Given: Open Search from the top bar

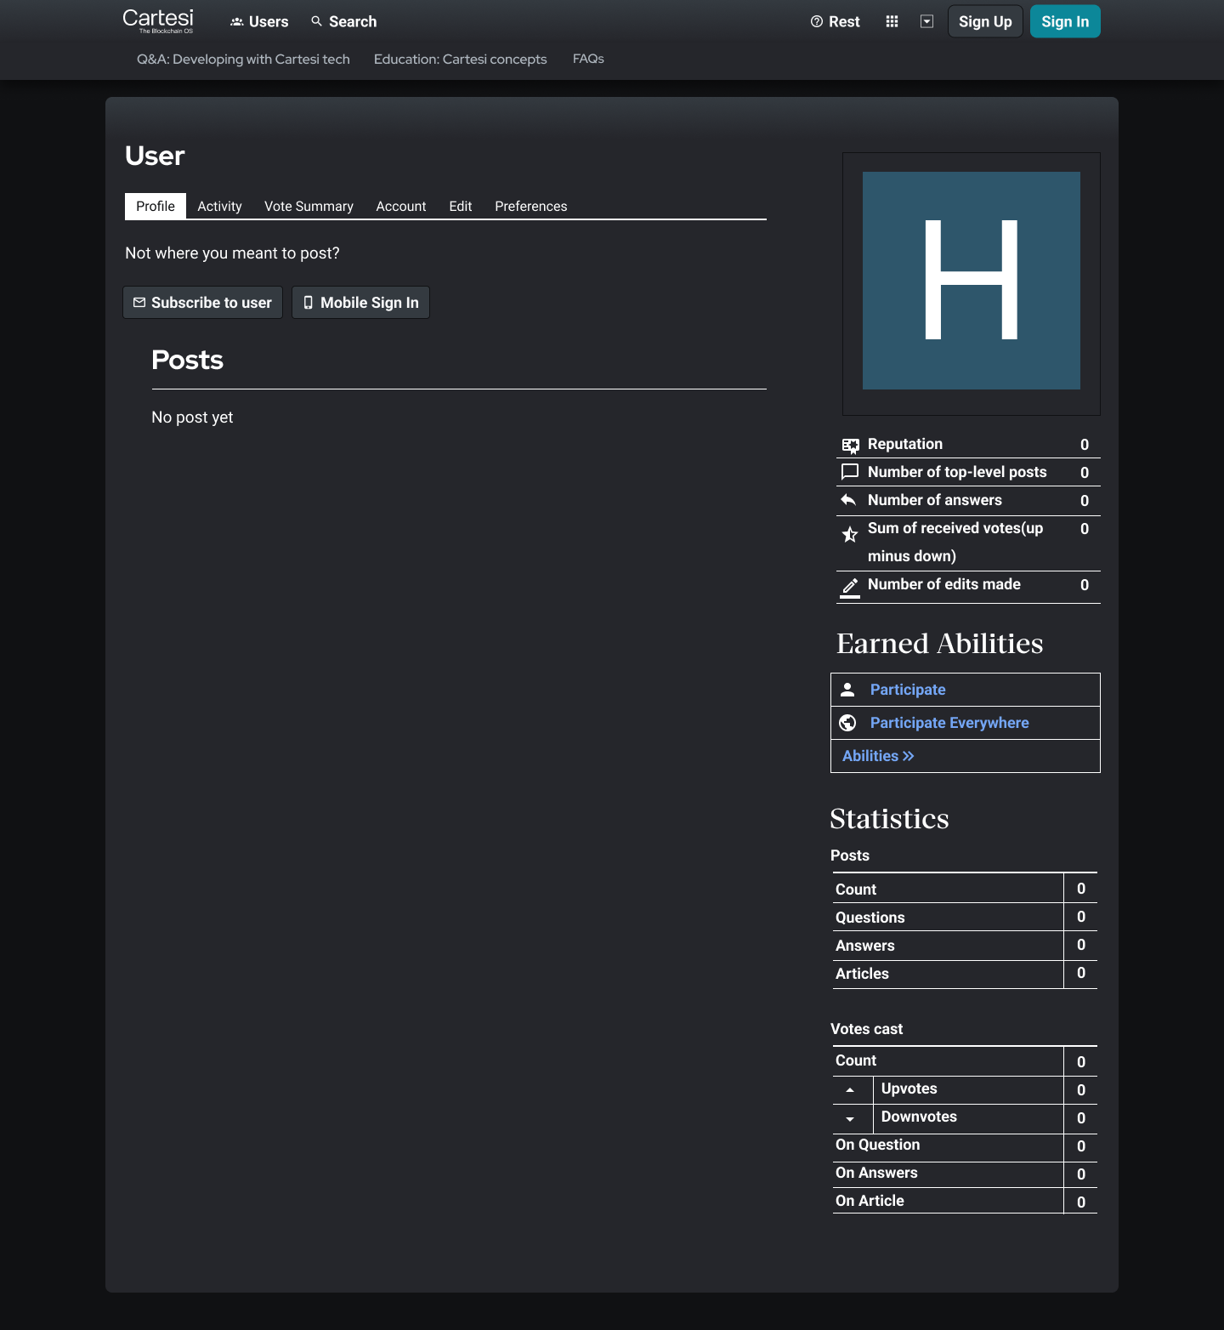Looking at the screenshot, I should (343, 22).
